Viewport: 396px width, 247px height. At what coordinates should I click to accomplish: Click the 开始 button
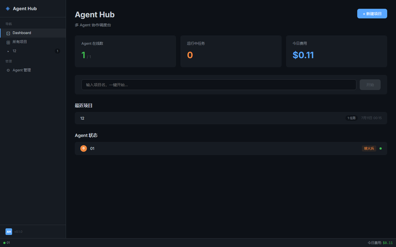(x=370, y=84)
